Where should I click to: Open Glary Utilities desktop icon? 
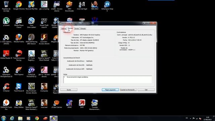(19, 104)
